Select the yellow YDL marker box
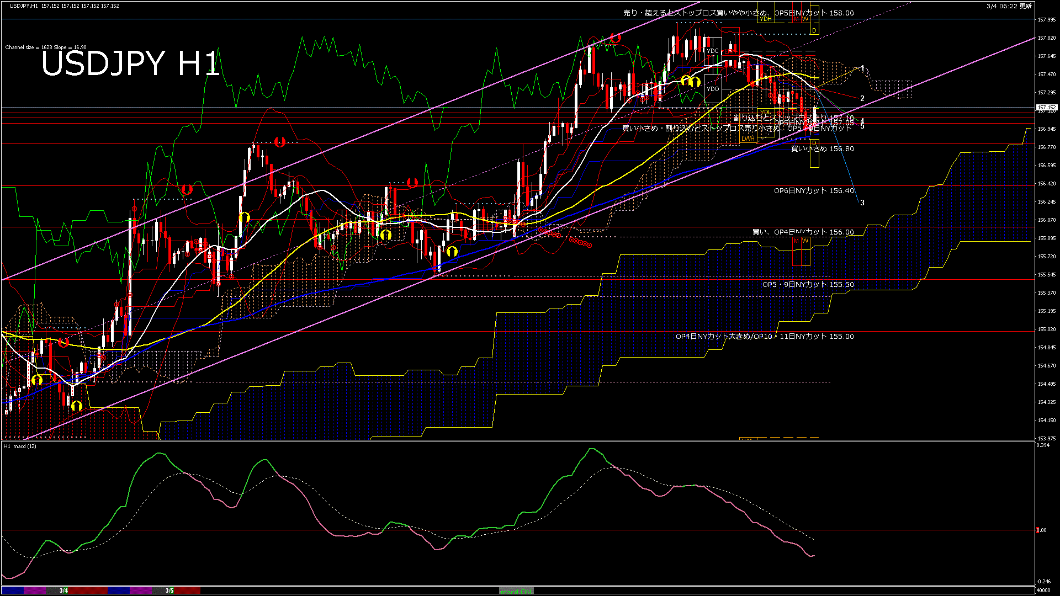The width and height of the screenshot is (1060, 596). tap(765, 113)
